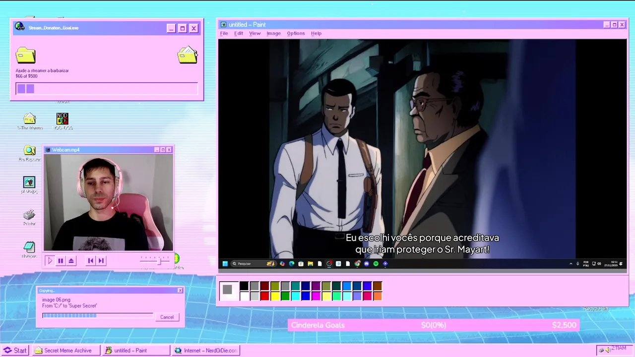Select the yellow color swatch
635x357 pixels.
[x=275, y=296]
